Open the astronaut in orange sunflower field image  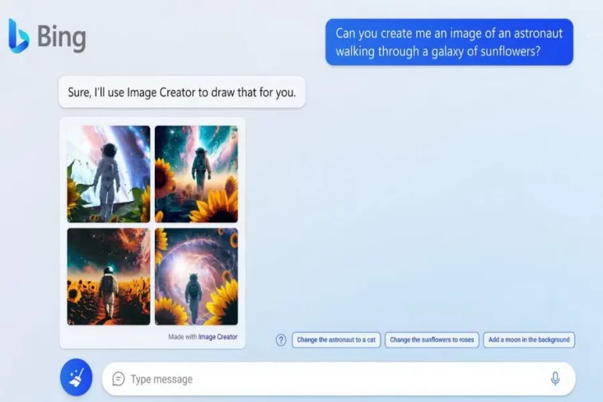pyautogui.click(x=109, y=277)
